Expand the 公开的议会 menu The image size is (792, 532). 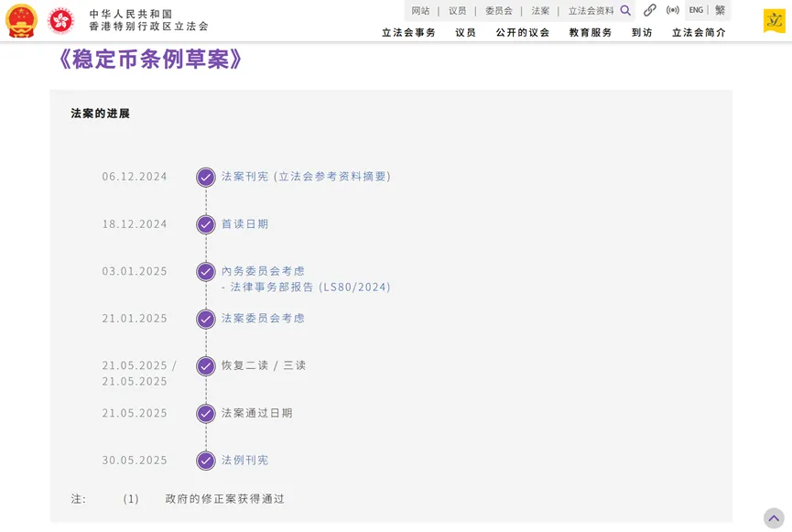pos(523,32)
